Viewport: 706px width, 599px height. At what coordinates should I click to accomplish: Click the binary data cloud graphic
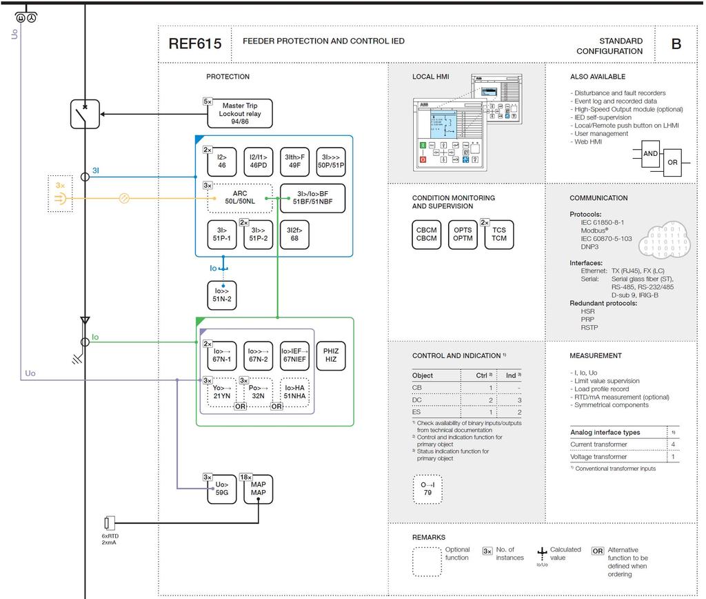tap(665, 239)
